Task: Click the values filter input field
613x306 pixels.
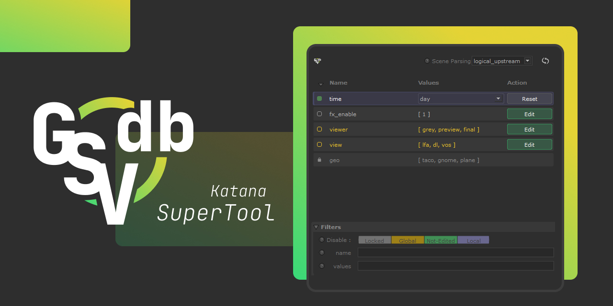Action: click(455, 266)
